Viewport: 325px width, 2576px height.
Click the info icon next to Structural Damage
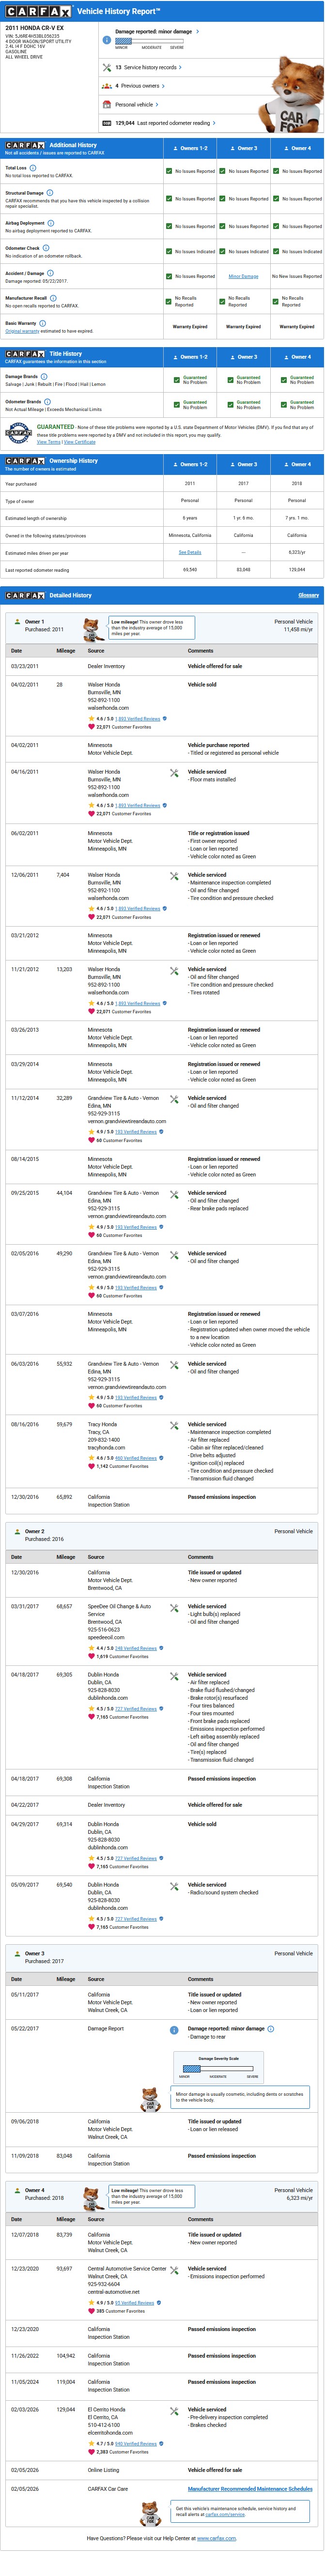50,193
